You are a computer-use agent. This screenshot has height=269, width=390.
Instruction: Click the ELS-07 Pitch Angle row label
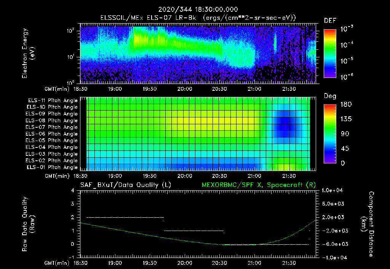coord(51,127)
